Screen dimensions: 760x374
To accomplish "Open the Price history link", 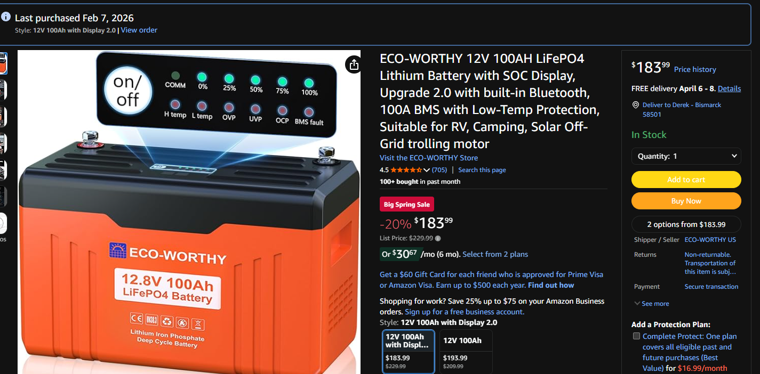I will click(695, 69).
